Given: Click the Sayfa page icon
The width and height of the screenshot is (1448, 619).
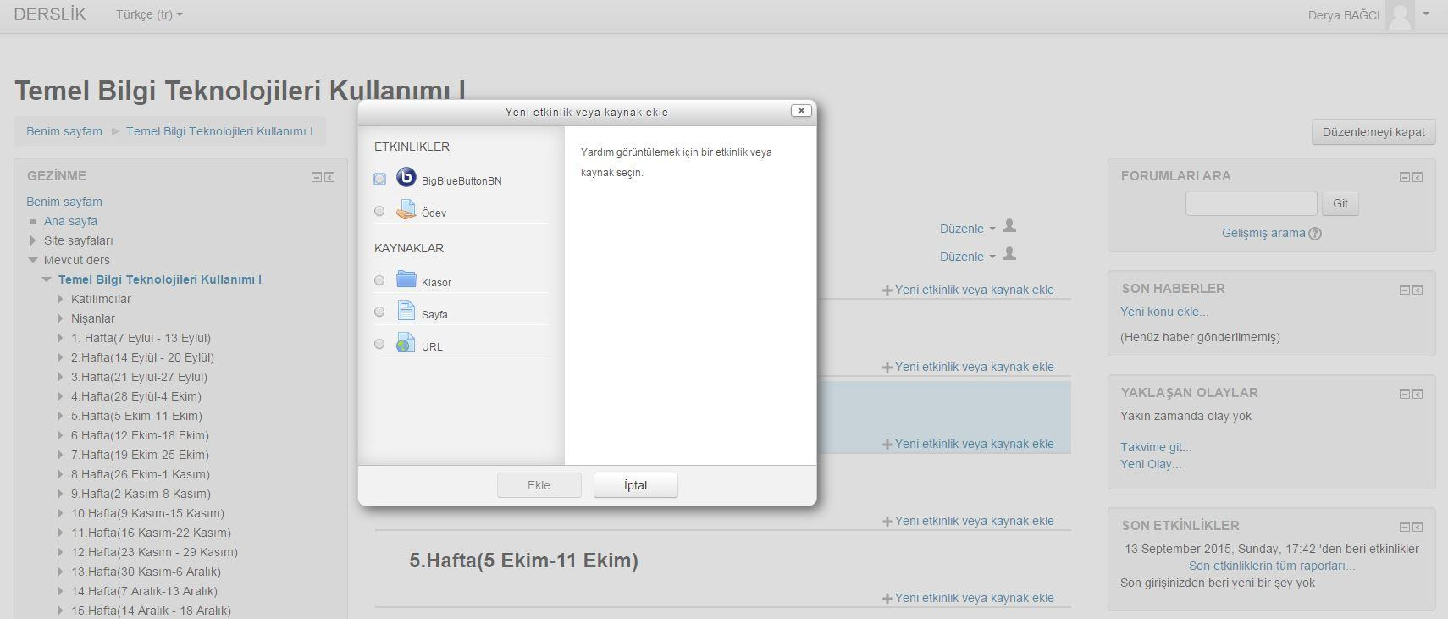Looking at the screenshot, I should click(x=406, y=310).
